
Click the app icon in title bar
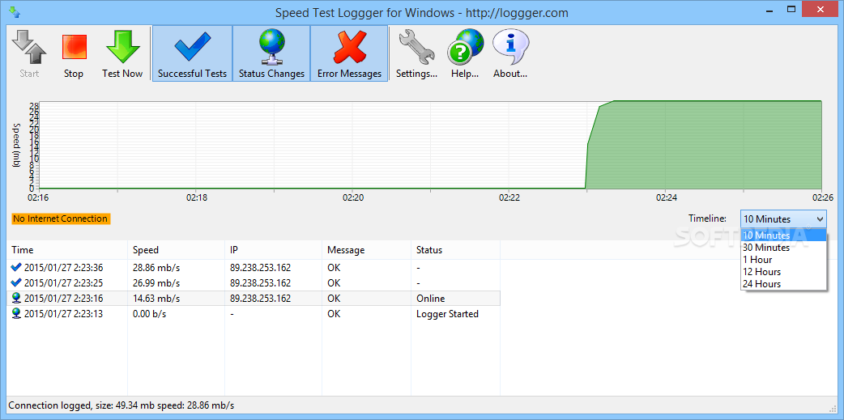15,12
